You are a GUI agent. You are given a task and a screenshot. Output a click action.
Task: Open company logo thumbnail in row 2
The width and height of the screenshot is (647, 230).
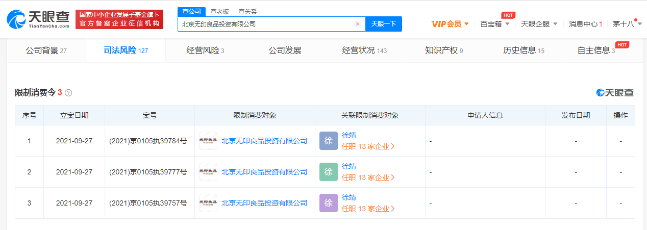[208, 172]
